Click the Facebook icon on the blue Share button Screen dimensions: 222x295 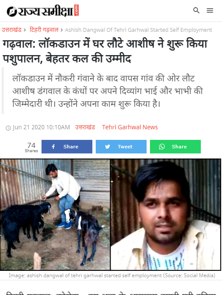point(53,147)
